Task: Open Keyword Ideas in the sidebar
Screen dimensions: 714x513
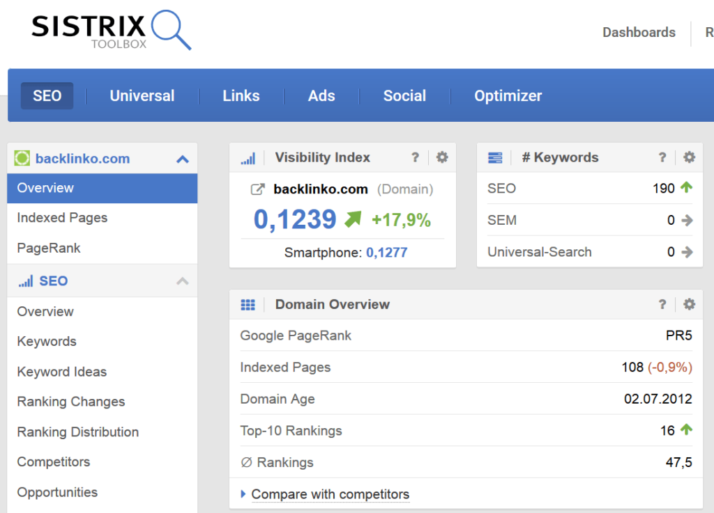Action: tap(61, 372)
